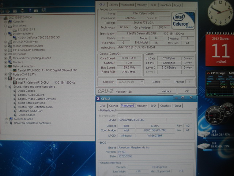
Task: Collapse the Sound, video and game controllers node
Action: (5, 87)
